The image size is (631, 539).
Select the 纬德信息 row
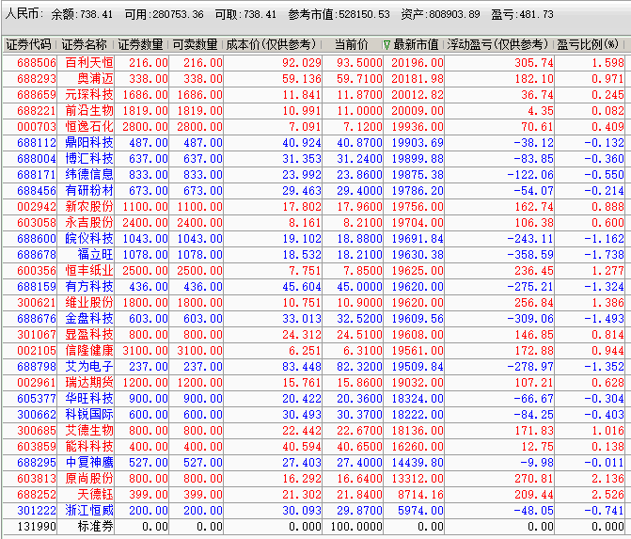coord(313,174)
